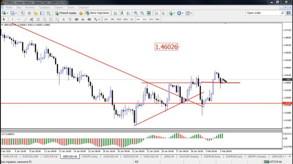Viewport: 293px width, 164px height.
Task: Switch timeframe to D1
Action: (x=145, y=19)
